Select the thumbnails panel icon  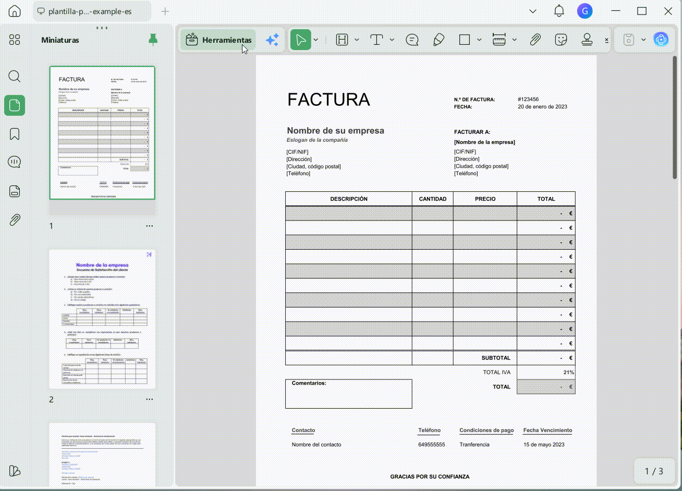coord(15,105)
